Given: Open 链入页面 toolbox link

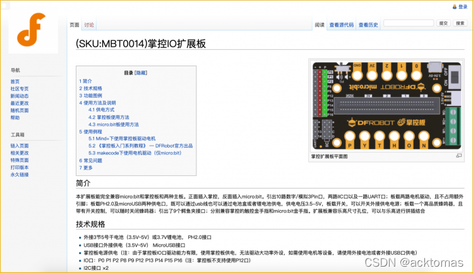Looking at the screenshot, I should [20, 146].
